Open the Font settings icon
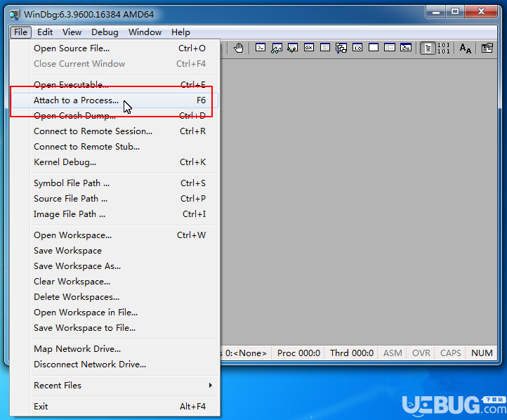Viewport: 507px width, 420px height. click(466, 48)
